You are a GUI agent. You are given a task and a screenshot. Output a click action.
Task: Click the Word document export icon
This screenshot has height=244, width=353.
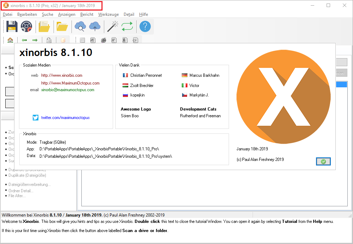114,40
